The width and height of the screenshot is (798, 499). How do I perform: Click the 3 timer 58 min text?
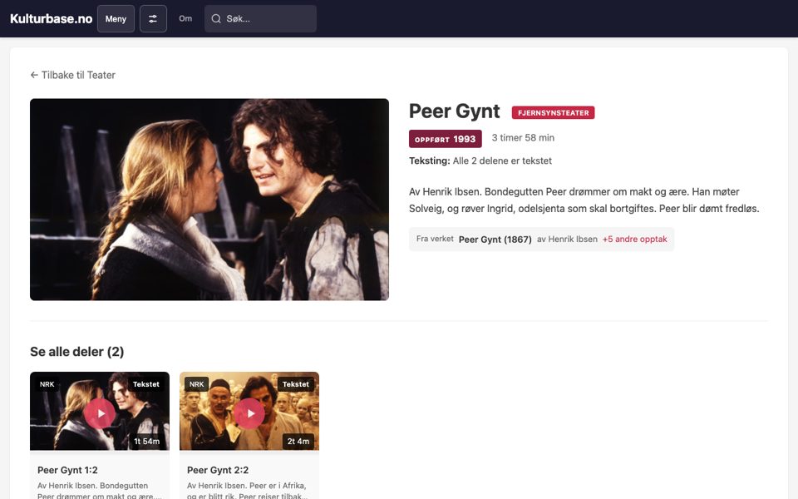[x=523, y=137]
